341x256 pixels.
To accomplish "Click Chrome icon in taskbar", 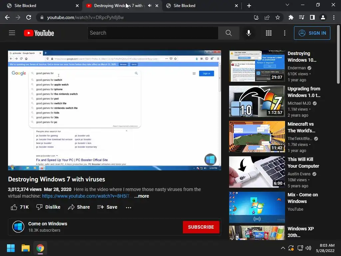I will tap(40, 248).
